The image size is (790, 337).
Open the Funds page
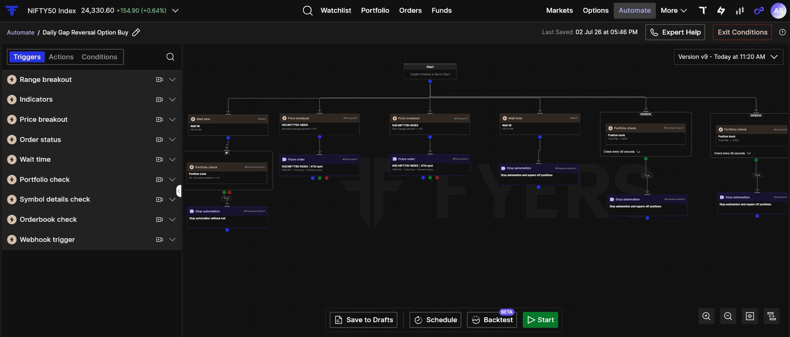[x=442, y=11]
